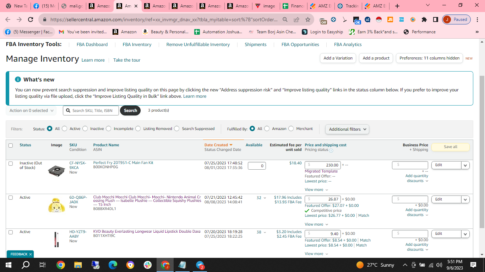Reload the page with the refresh icon

[x=31, y=19]
